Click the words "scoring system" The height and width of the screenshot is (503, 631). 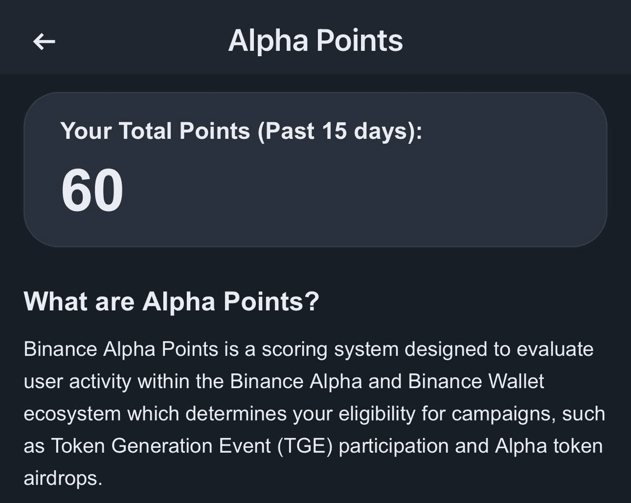pos(329,349)
